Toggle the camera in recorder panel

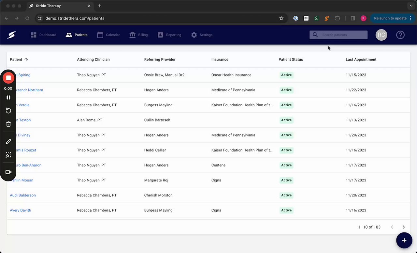coord(8,172)
